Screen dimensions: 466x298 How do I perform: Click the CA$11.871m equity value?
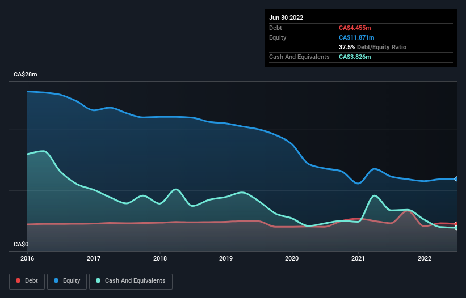(x=356, y=37)
